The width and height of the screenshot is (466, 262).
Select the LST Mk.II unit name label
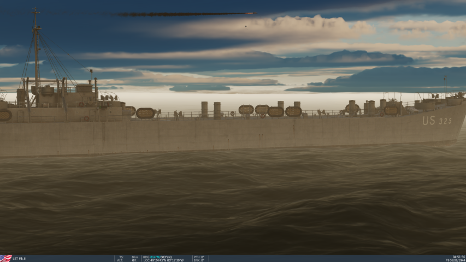20,259
